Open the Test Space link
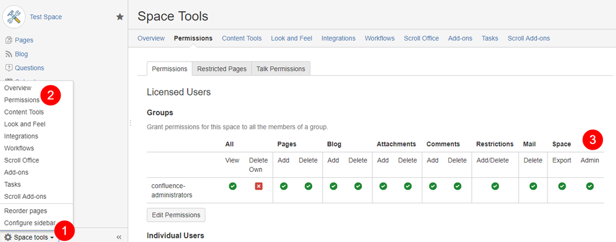The width and height of the screenshot is (616, 242). point(46,17)
